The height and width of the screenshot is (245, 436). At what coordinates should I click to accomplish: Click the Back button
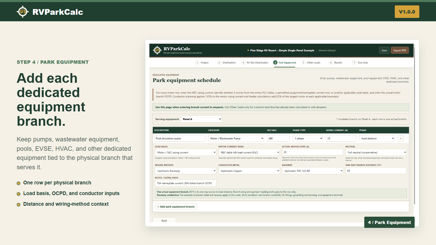(164, 220)
